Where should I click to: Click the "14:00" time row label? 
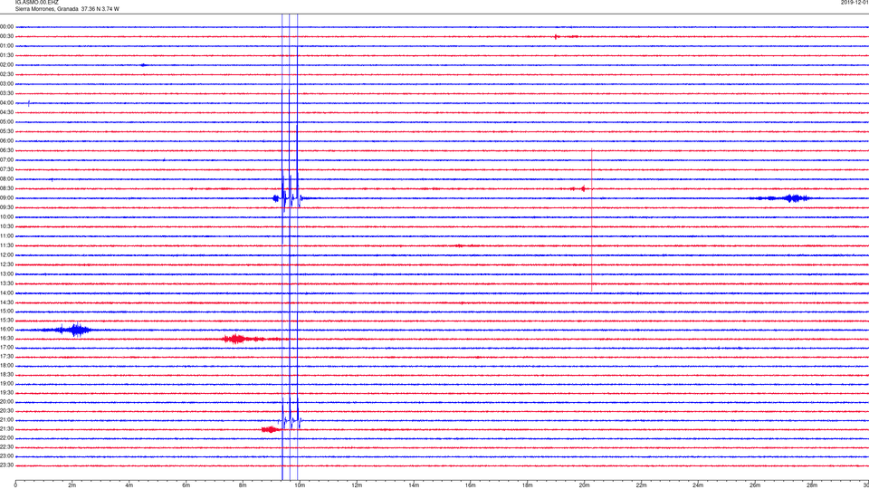6,292
